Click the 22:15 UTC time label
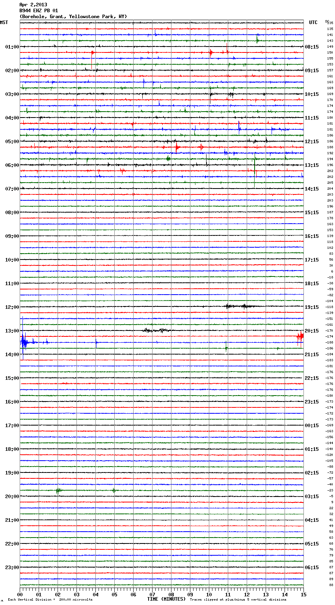This screenshot has height=605, width=335. pos(312,378)
